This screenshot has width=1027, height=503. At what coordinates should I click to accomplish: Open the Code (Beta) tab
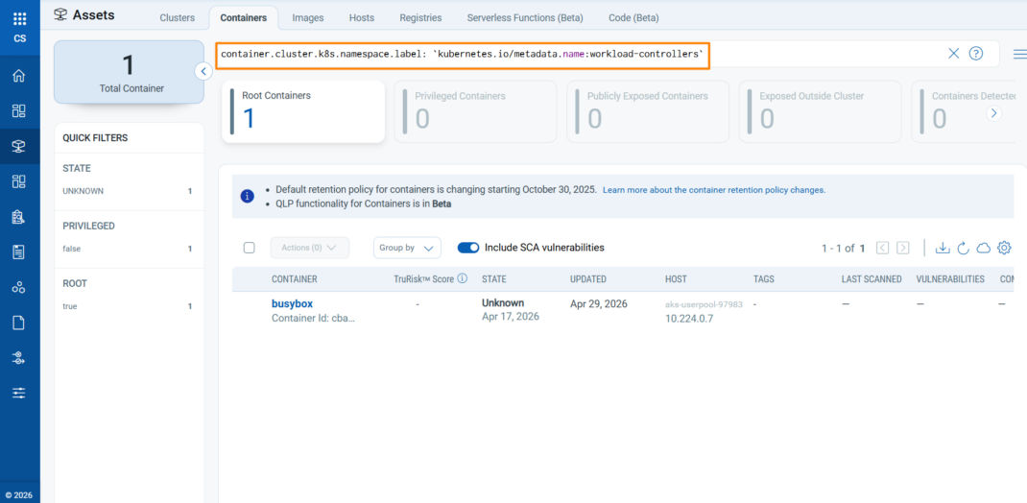tap(633, 17)
